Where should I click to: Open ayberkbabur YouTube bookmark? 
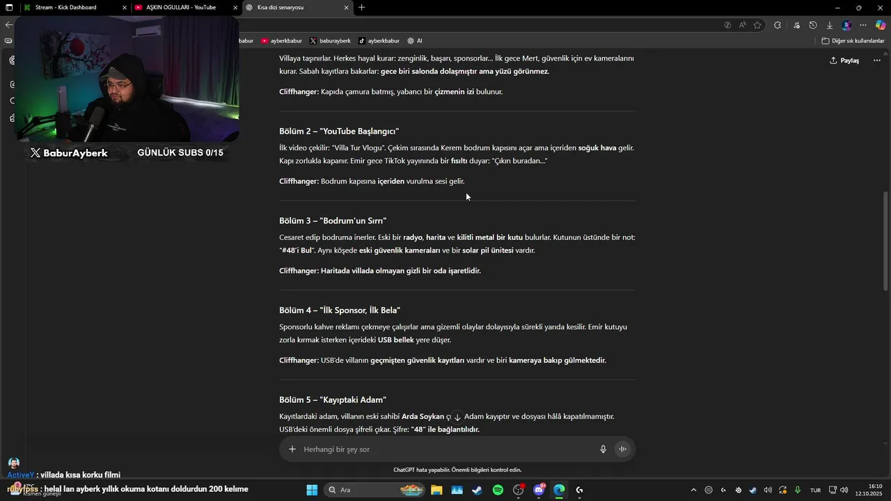(281, 41)
